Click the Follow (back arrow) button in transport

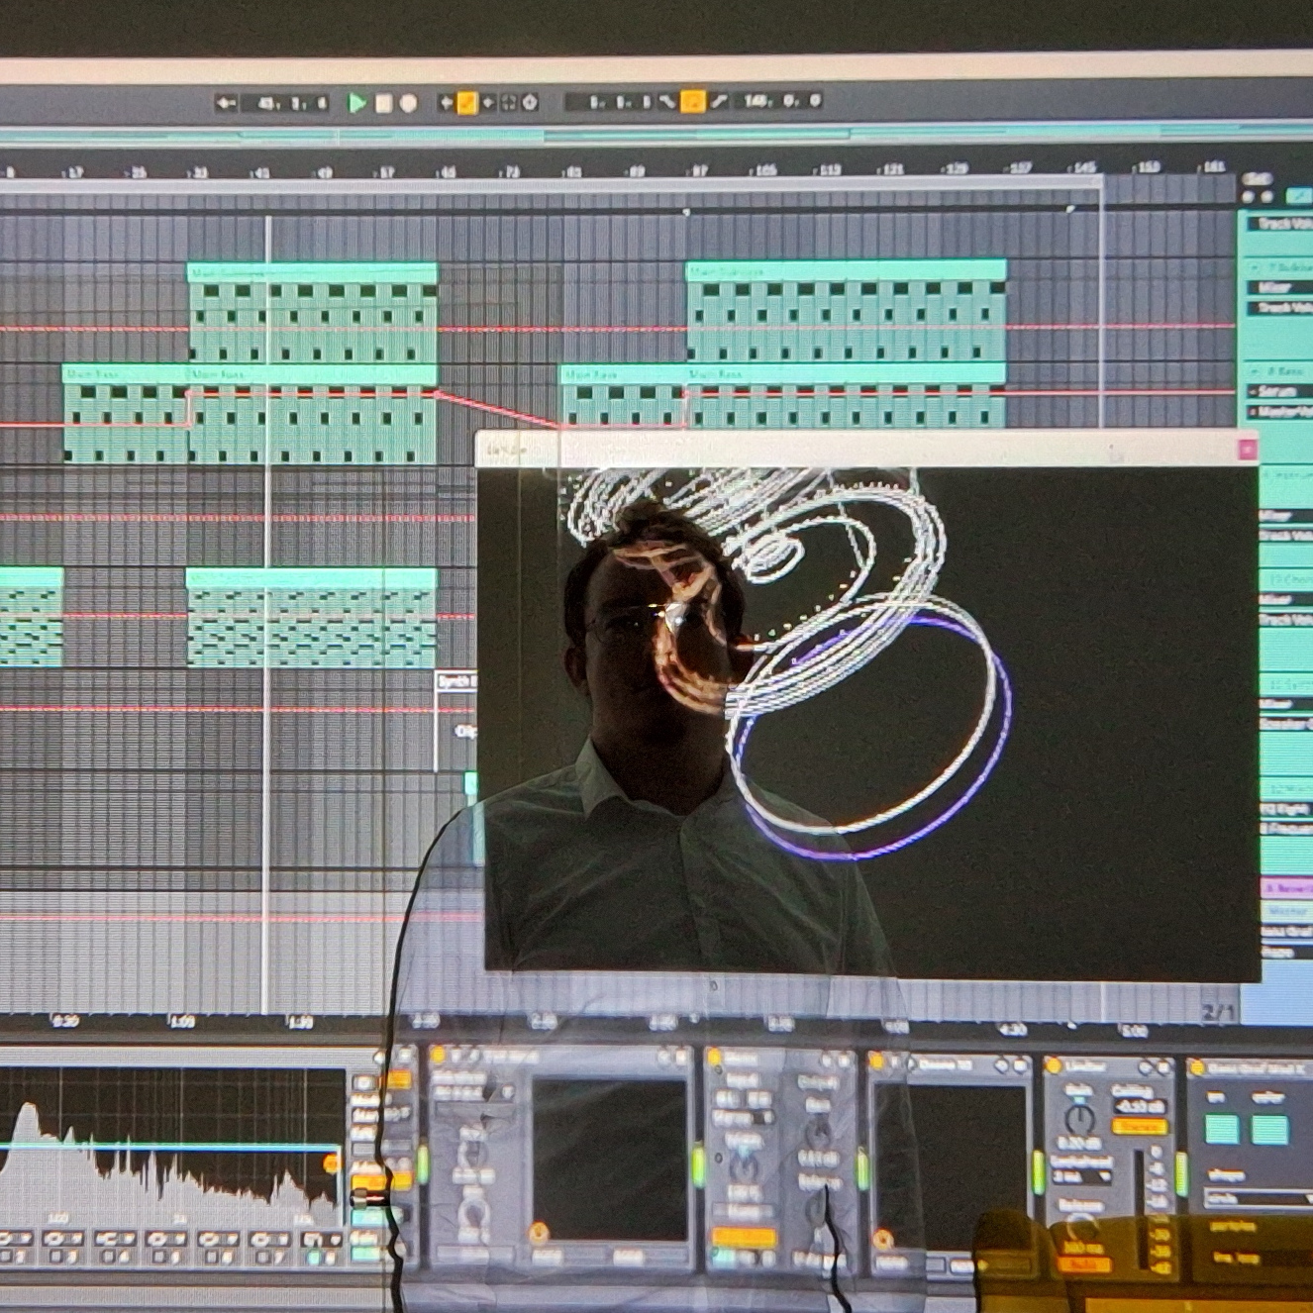tap(226, 103)
